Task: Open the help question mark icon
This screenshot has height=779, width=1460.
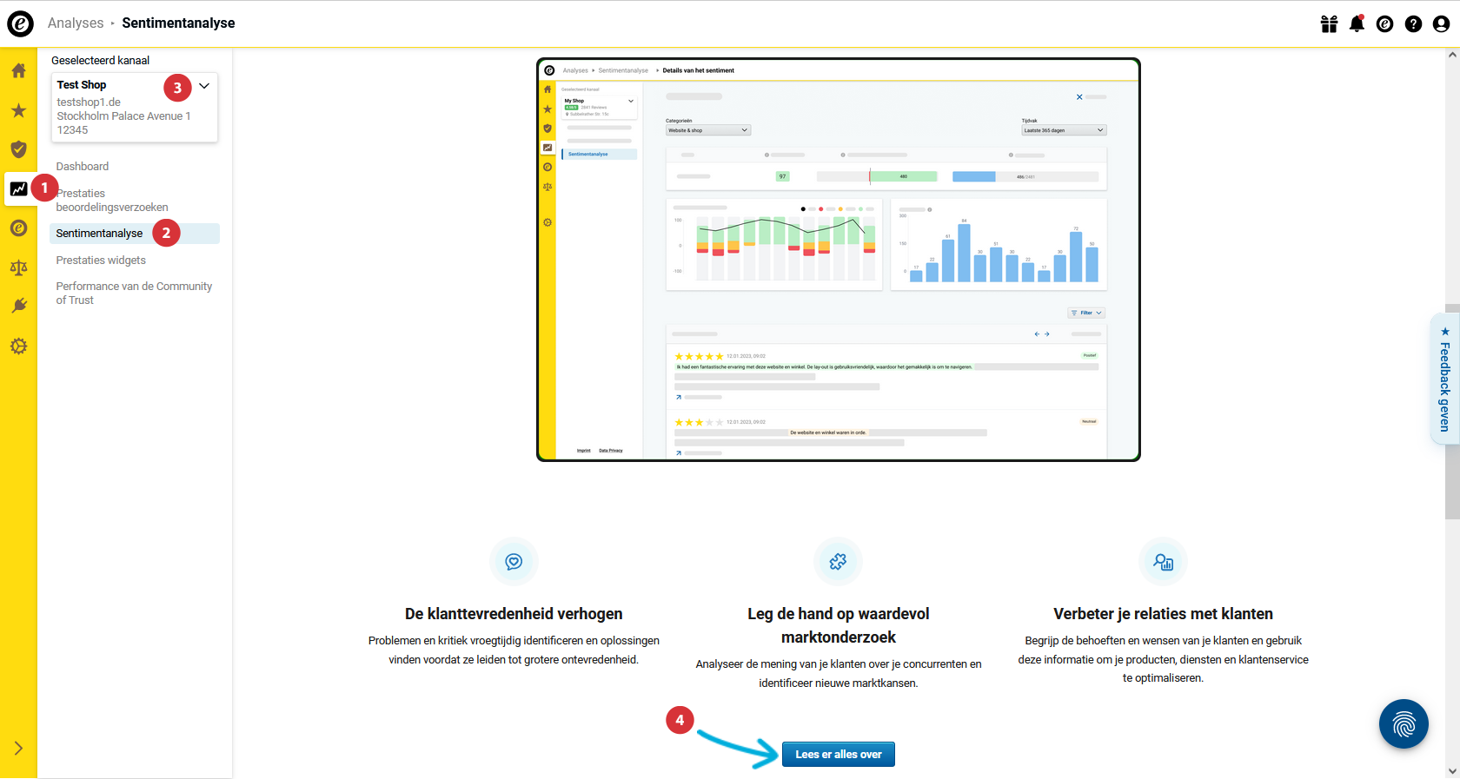Action: (1413, 23)
